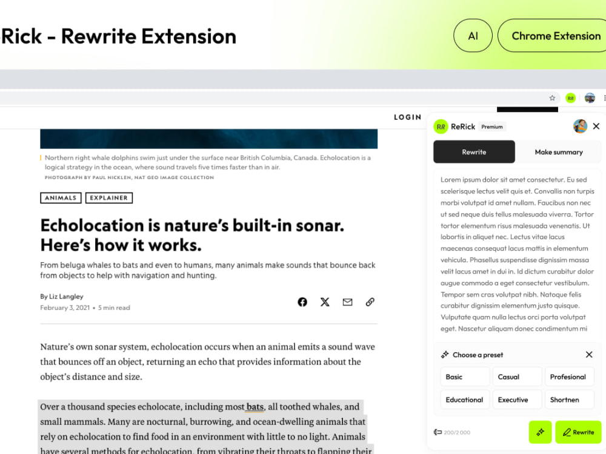Share article on Facebook
The height and width of the screenshot is (454, 606).
tap(302, 302)
